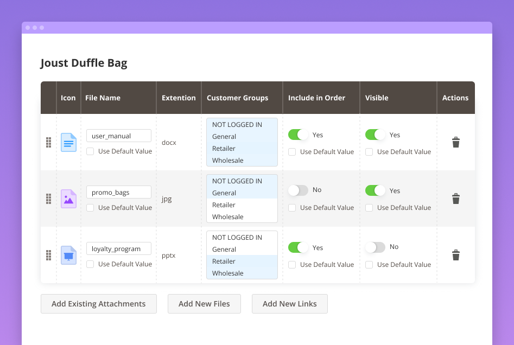Click the promo_bags image file icon
514x345 pixels.
(x=68, y=199)
